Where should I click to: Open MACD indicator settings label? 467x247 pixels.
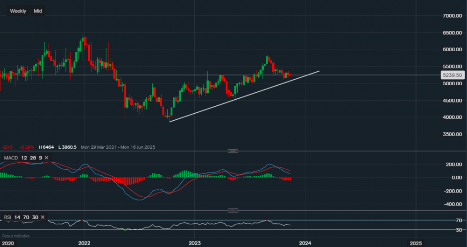11,158
